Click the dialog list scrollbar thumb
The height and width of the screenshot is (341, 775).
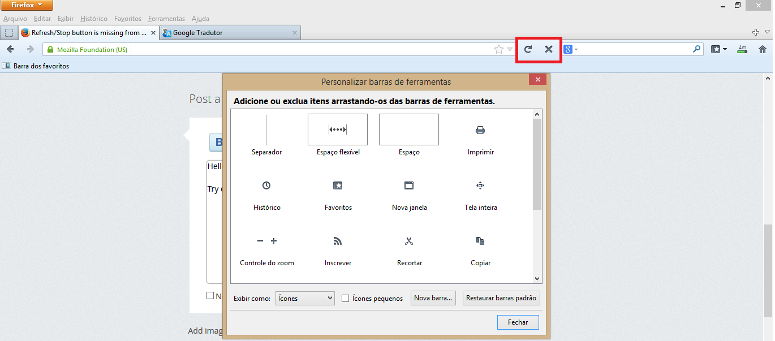[537, 164]
